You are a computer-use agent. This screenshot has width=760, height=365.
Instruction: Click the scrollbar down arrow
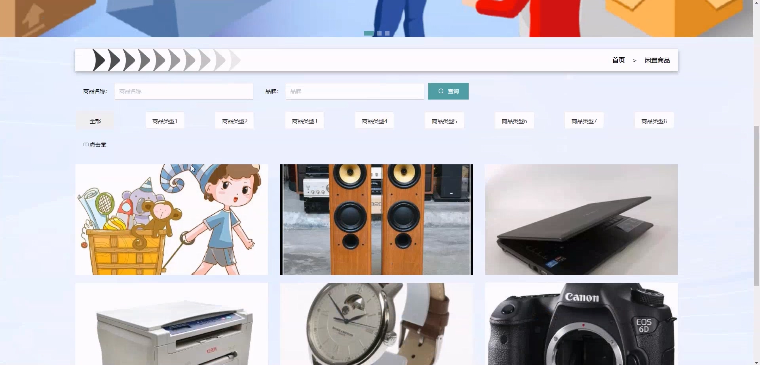(756, 362)
